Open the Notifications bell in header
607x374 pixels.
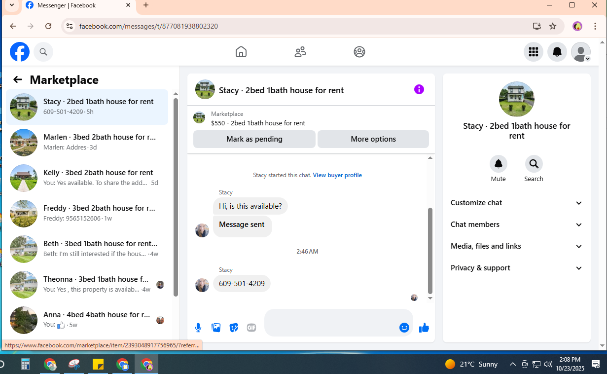pyautogui.click(x=557, y=52)
